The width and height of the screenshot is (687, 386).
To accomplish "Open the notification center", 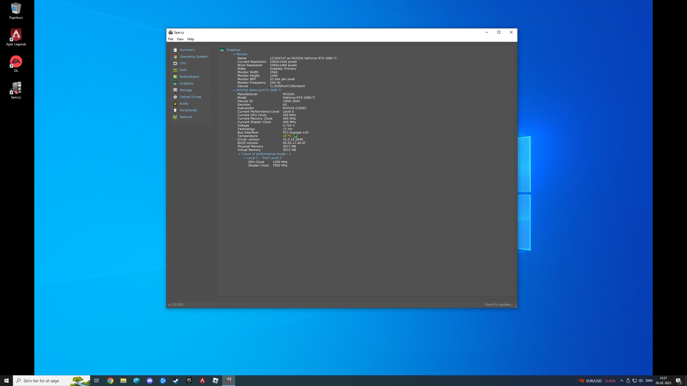I will pos(679,381).
